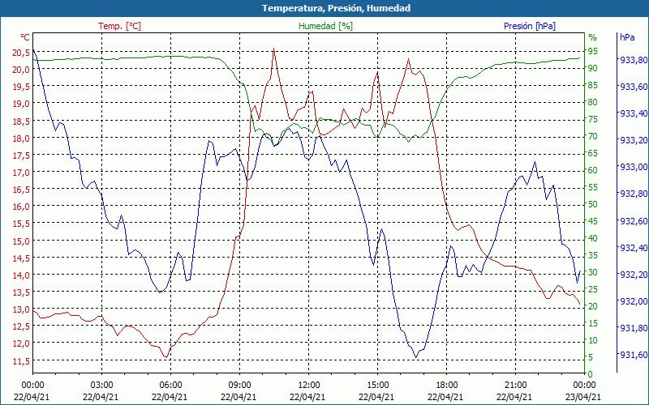Click the '19,0' temperature axis value
This screenshot has height=405, width=649.
(x=22, y=104)
